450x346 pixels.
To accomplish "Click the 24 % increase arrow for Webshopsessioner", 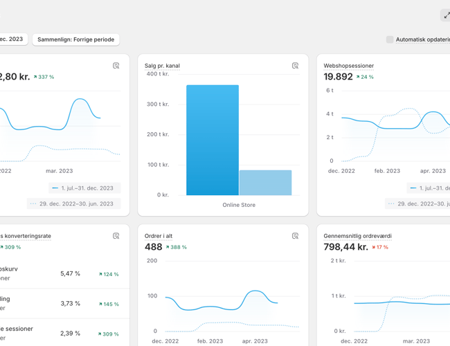I will [x=365, y=77].
